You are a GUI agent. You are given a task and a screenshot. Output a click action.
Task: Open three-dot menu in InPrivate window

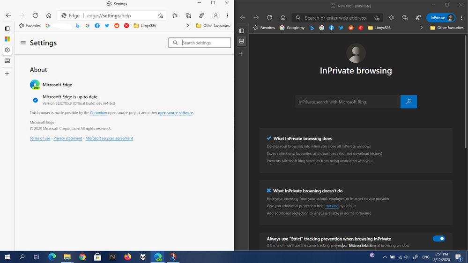pos(462,18)
